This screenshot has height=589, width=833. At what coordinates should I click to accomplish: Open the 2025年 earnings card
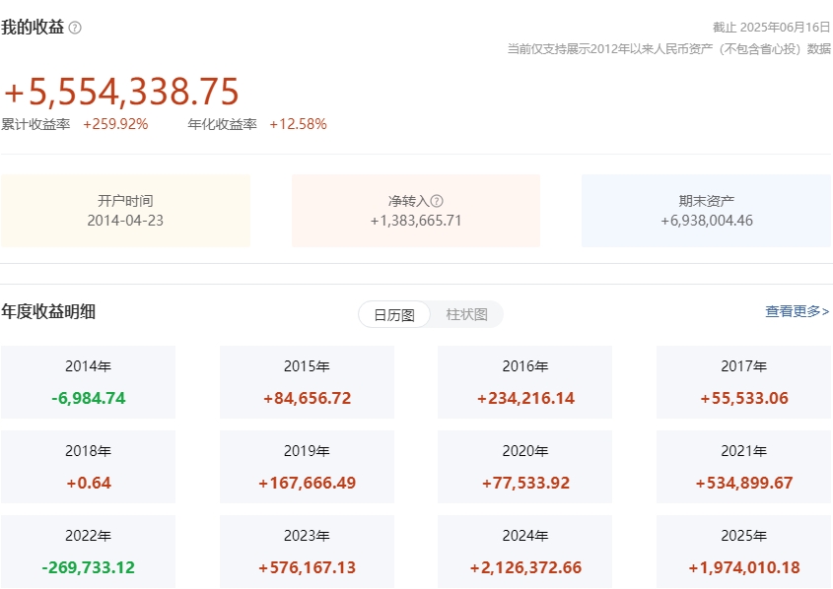743,552
